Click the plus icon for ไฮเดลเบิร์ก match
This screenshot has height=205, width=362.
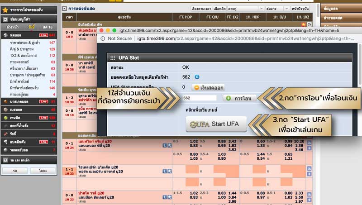pos(310,174)
